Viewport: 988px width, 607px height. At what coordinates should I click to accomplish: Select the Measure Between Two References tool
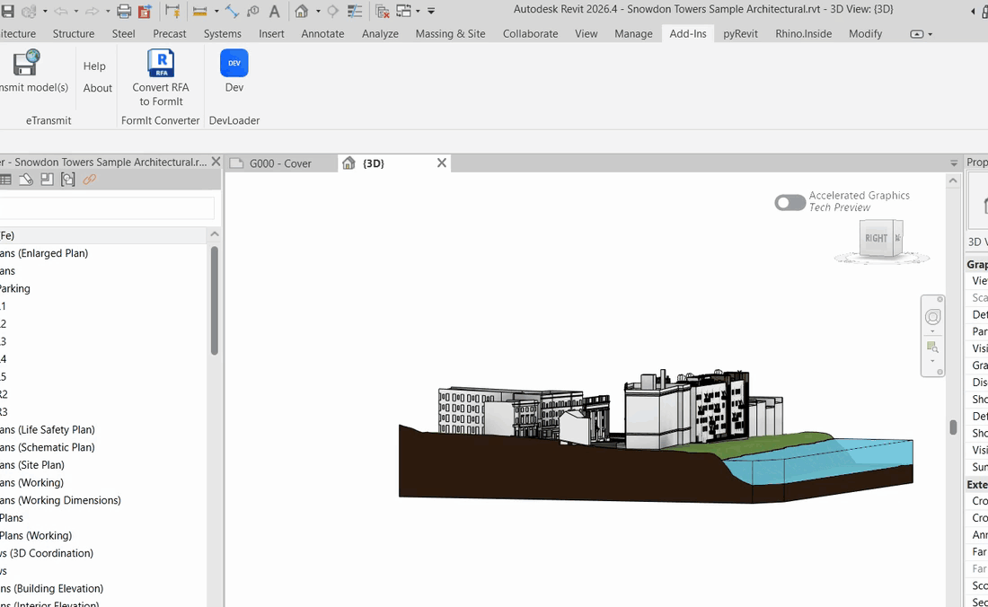tap(199, 11)
